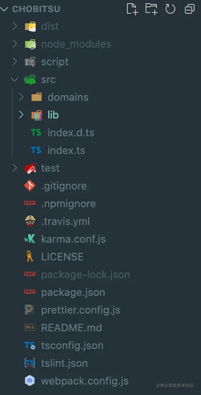Refresh the explorer with the reload icon
This screenshot has height=395, width=201.
tap(170, 9)
